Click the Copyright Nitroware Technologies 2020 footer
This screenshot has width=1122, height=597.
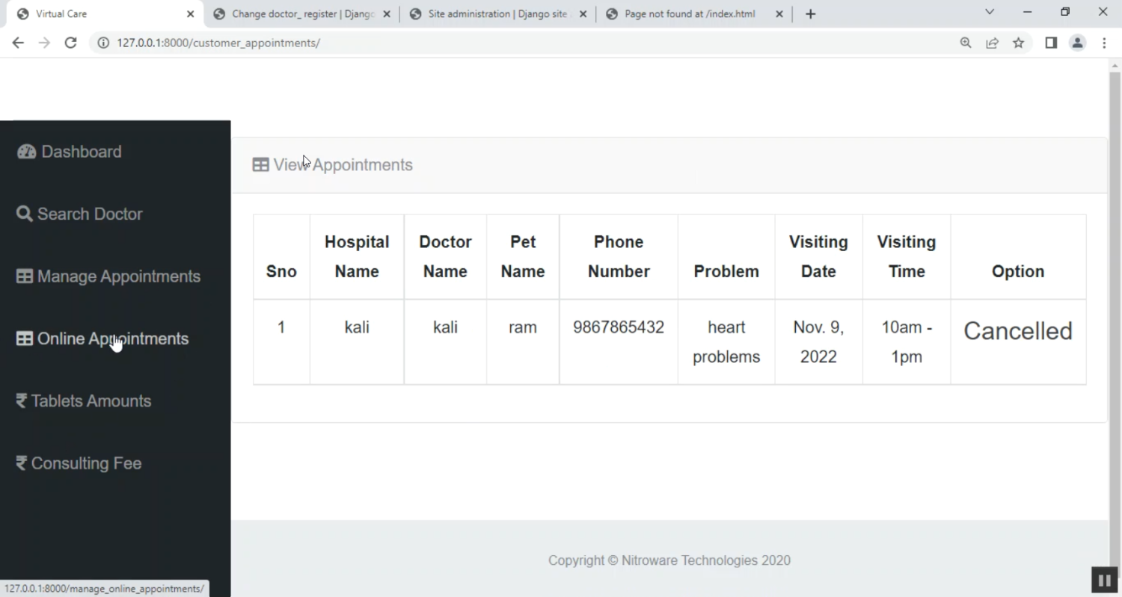click(669, 560)
